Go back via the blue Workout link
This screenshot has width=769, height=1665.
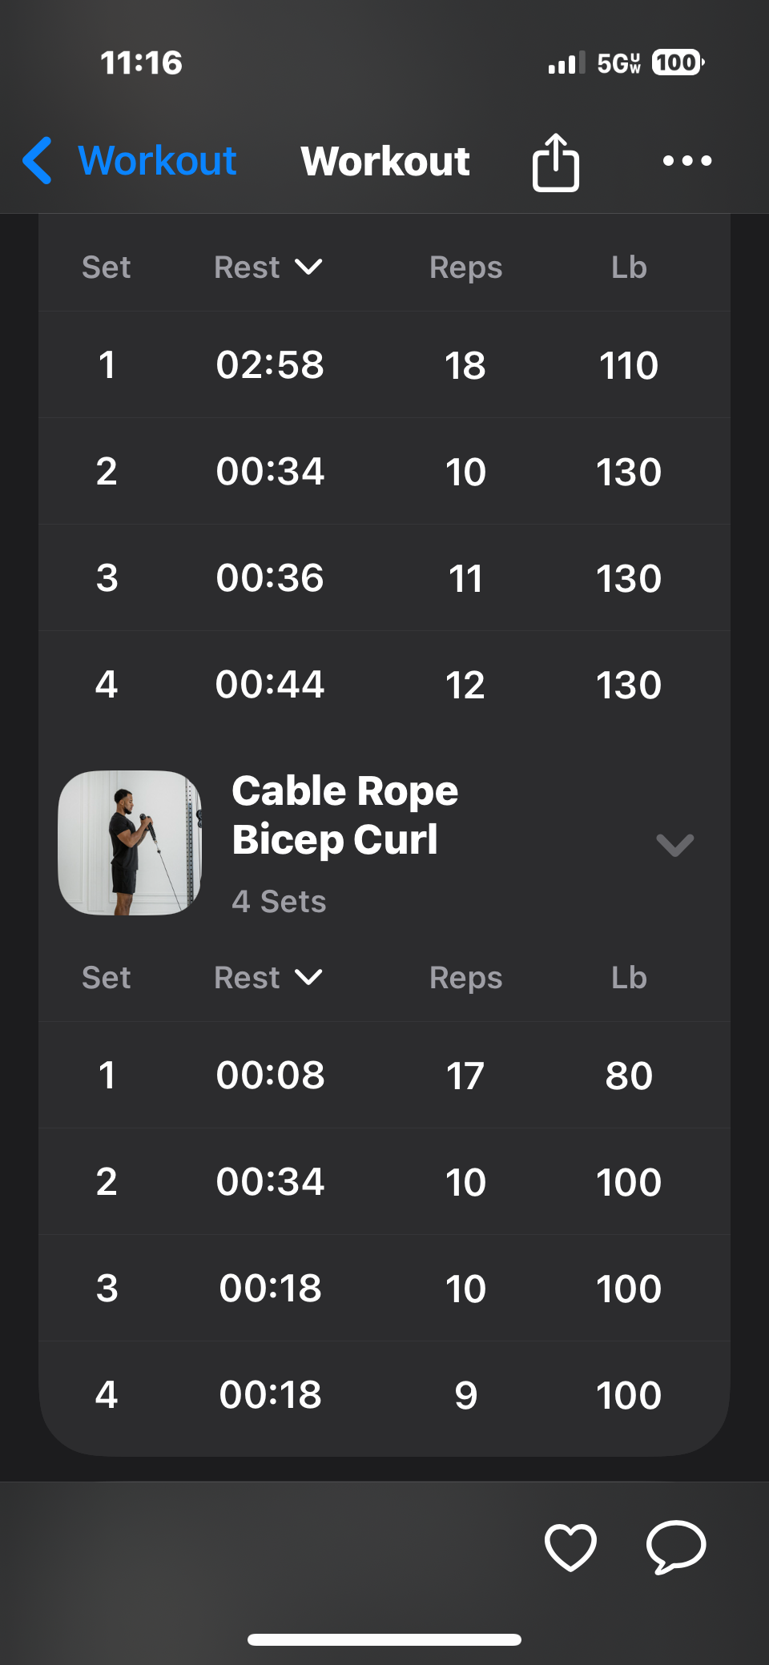point(157,161)
